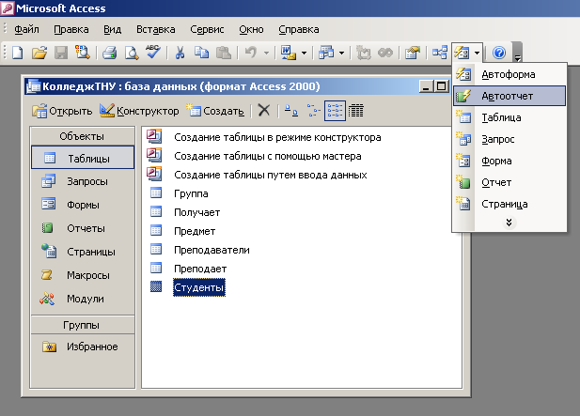Image resolution: width=580 pixels, height=416 pixels.
Task: Choose Отчет from New Object menu
Action: (x=509, y=182)
